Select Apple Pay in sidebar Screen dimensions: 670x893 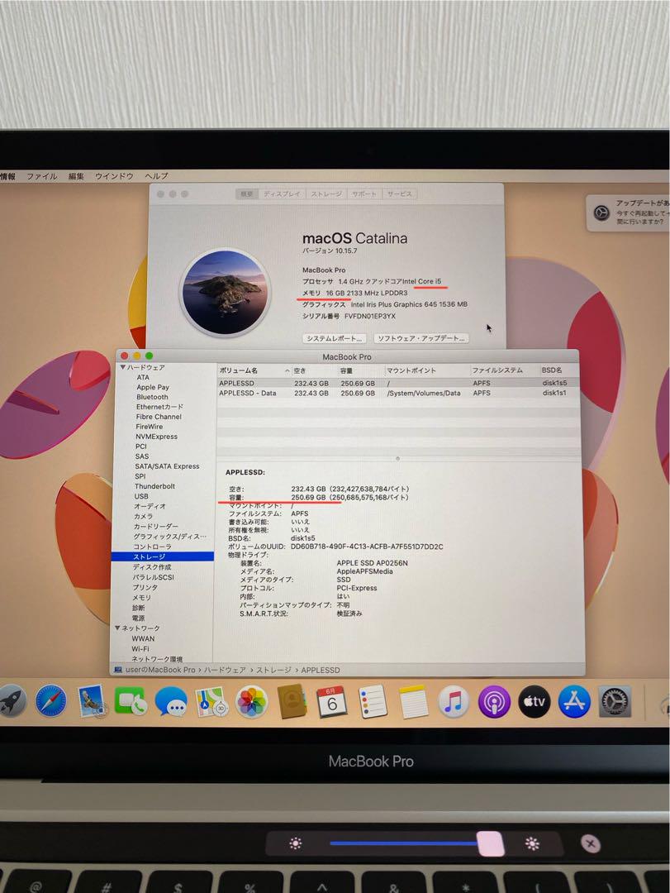pyautogui.click(x=153, y=387)
